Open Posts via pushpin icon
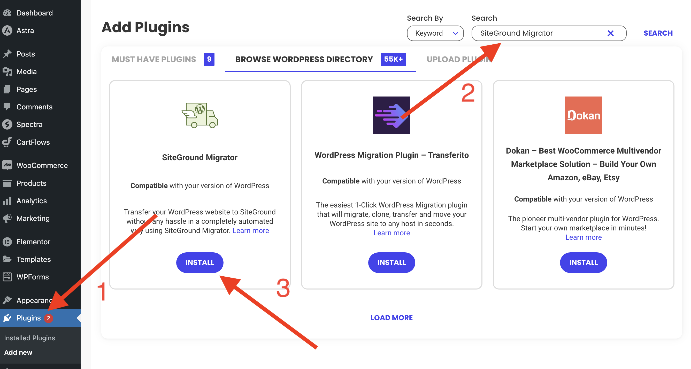The width and height of the screenshot is (691, 369). pyautogui.click(x=7, y=54)
